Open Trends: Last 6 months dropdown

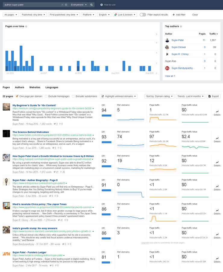tap(190, 96)
